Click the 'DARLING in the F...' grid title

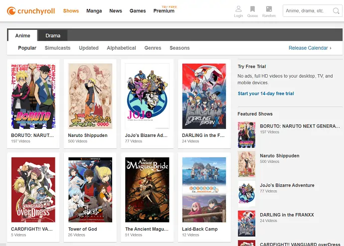coord(203,135)
